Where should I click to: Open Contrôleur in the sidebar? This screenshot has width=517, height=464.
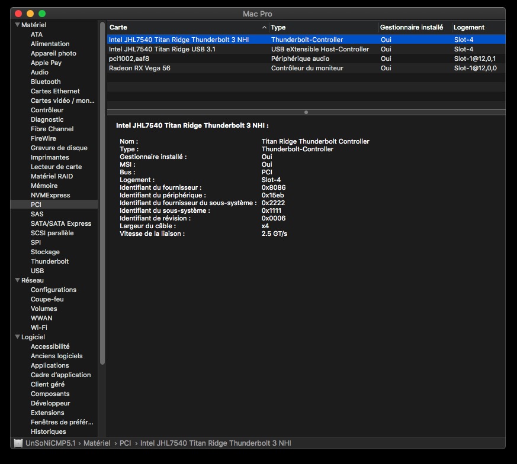[47, 110]
